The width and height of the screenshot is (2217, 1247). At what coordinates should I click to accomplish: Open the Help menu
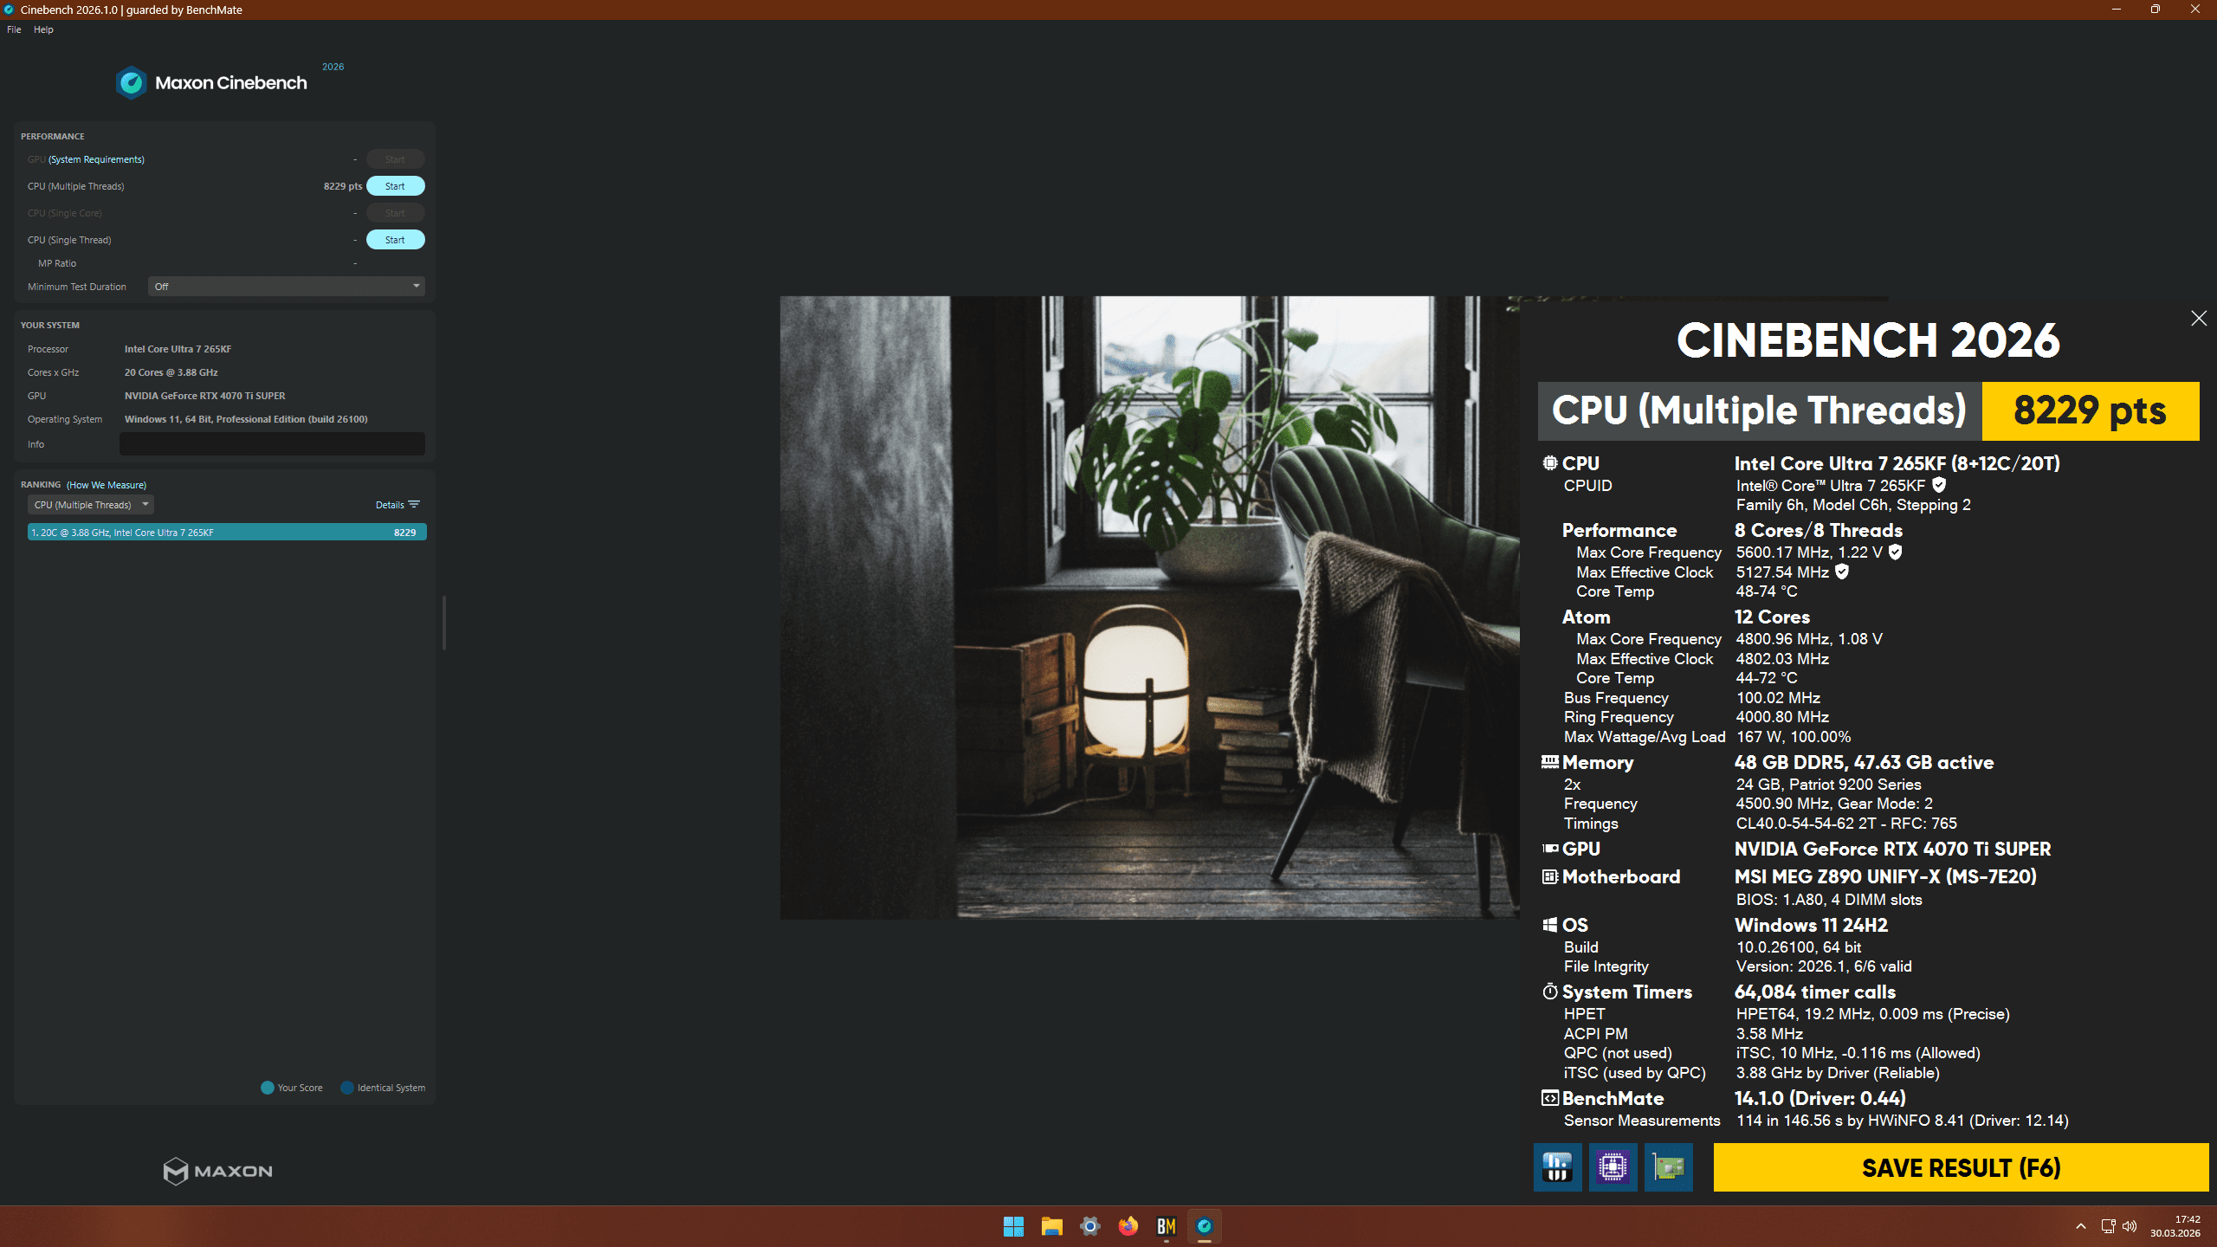pos(43,29)
